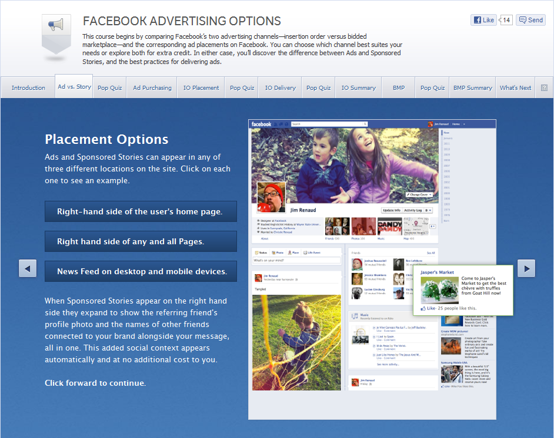Click the Facebook Advertising Options title
The image size is (554, 438).
(x=182, y=21)
